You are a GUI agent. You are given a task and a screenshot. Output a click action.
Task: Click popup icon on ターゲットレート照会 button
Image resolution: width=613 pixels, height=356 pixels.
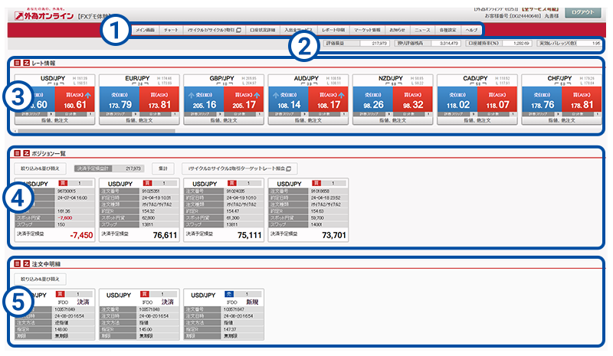pos(289,169)
